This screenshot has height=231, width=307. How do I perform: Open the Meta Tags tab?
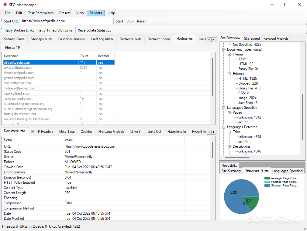pyautogui.click(x=67, y=132)
